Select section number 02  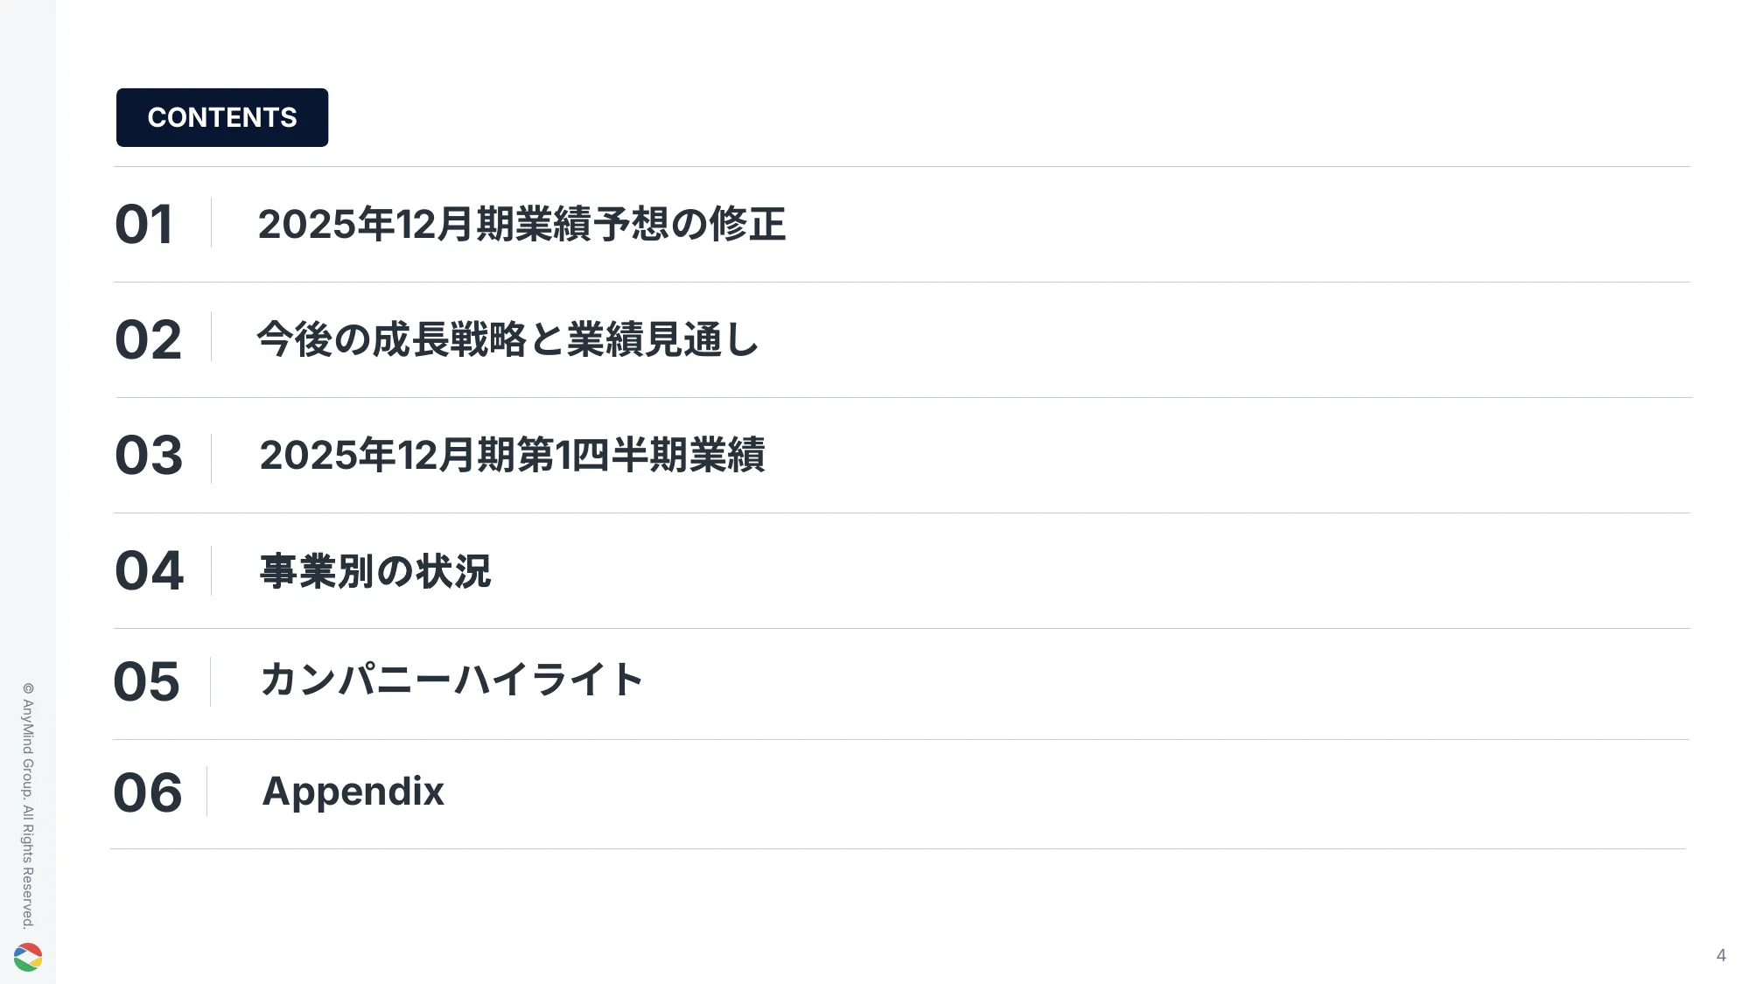[x=148, y=339]
